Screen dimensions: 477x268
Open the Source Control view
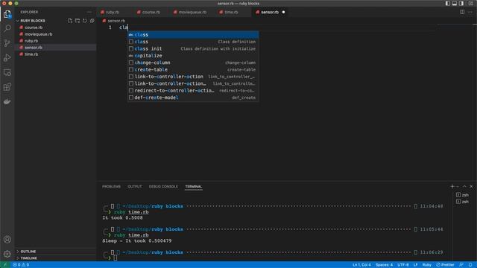point(7,43)
